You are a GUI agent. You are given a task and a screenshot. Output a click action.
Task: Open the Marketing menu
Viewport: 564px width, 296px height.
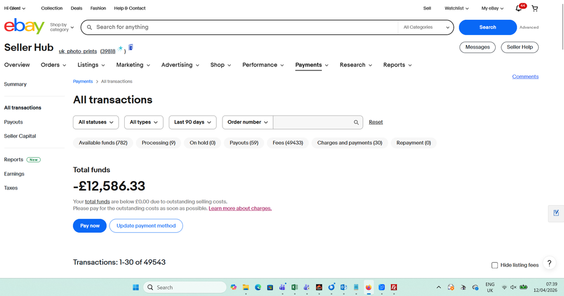click(x=133, y=65)
